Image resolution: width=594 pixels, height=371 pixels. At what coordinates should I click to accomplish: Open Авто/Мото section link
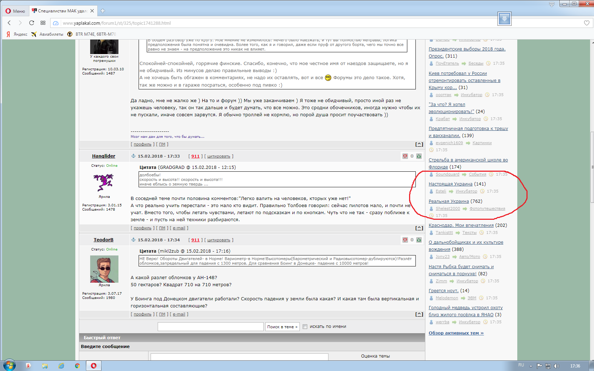tap(470, 257)
